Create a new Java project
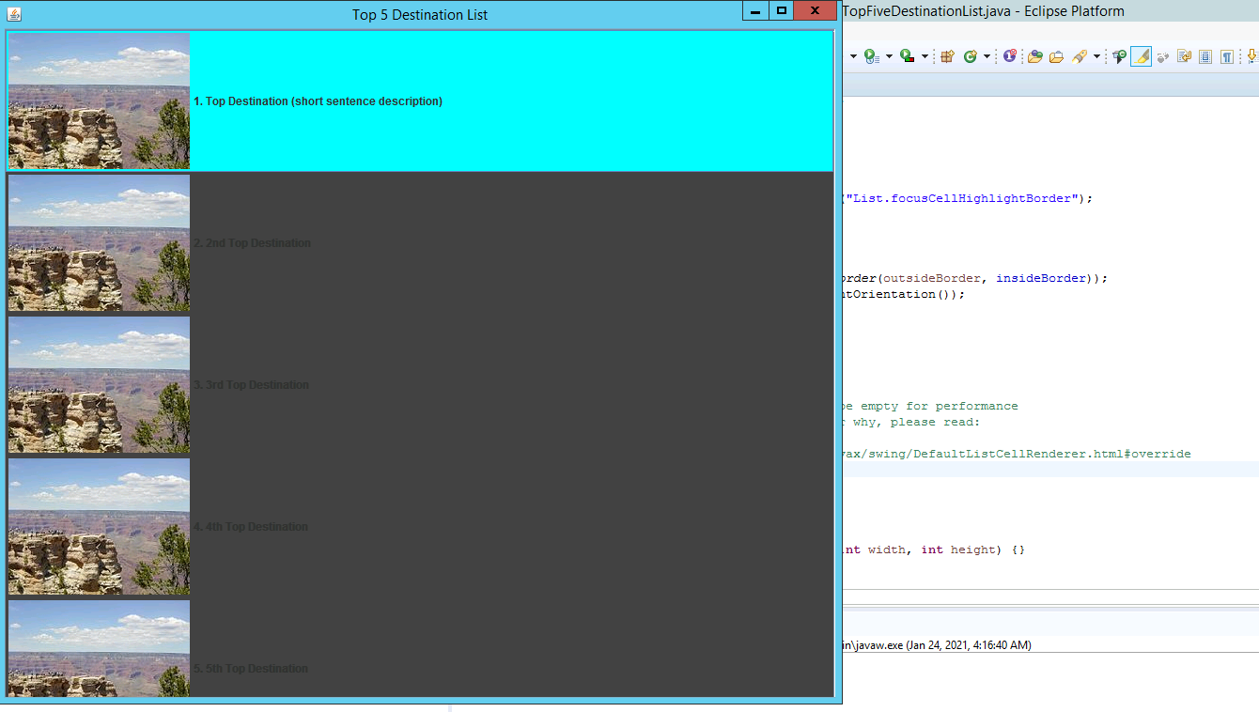Viewport: 1259px width, 712px height. click(947, 56)
